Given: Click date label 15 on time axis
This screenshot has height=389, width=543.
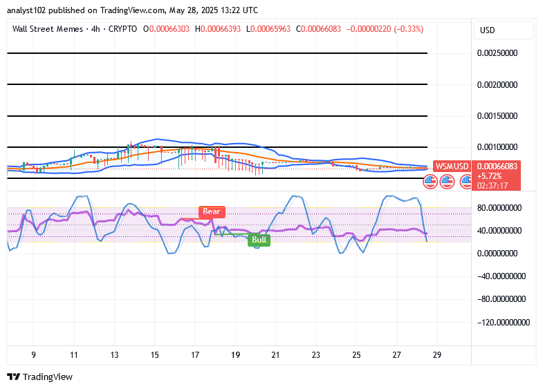Looking at the screenshot, I should (x=154, y=355).
